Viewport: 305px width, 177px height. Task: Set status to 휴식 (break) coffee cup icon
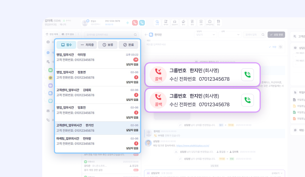point(183,23)
